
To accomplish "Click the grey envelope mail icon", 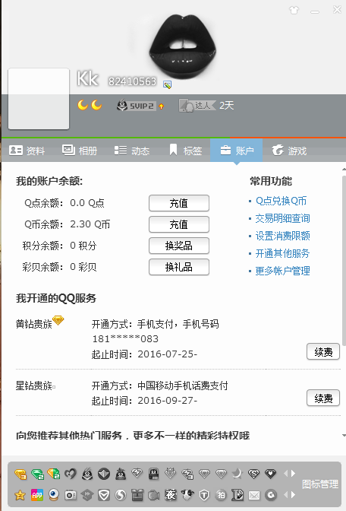I will click(x=254, y=496).
